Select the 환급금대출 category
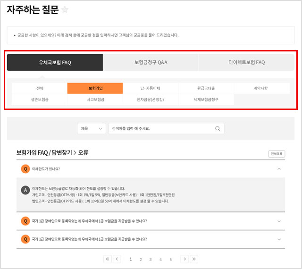The width and height of the screenshot is (302, 269). (206, 88)
